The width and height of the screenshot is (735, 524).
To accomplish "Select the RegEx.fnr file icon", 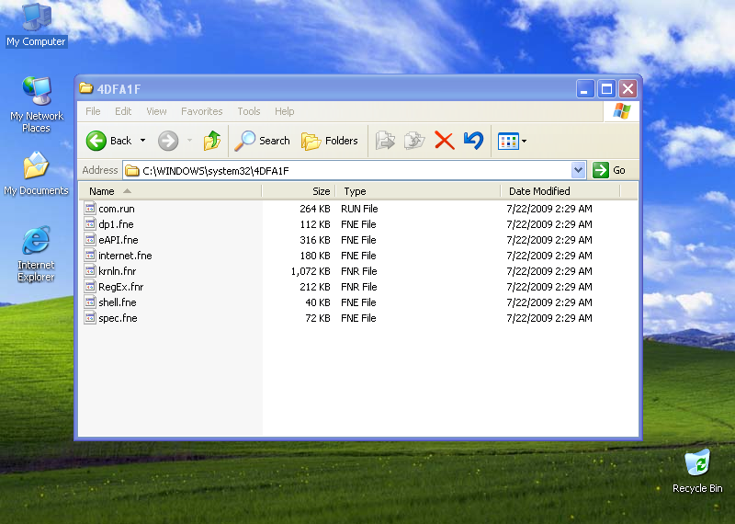I will 90,286.
